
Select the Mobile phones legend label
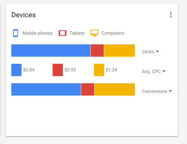point(38,33)
